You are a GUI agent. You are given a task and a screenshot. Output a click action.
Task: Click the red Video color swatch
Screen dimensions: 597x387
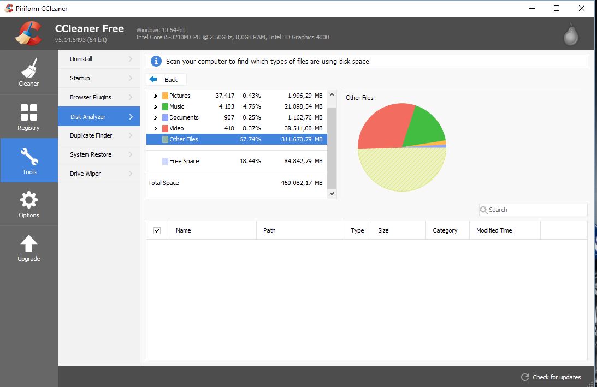165,128
